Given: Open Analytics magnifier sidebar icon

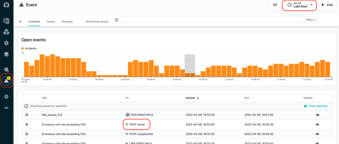Looking at the screenshot, I should pos(6,69).
